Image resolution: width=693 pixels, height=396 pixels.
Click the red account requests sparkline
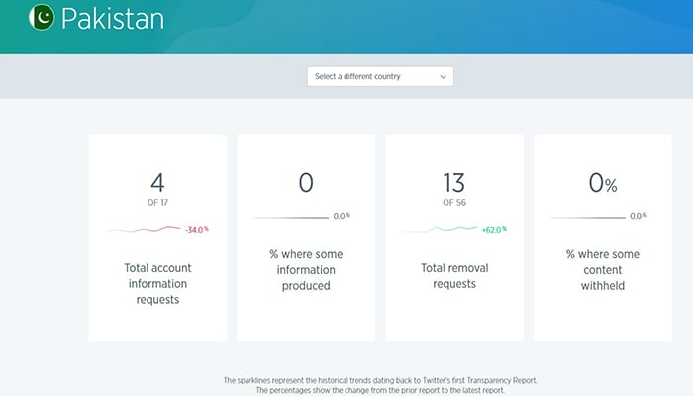(144, 229)
